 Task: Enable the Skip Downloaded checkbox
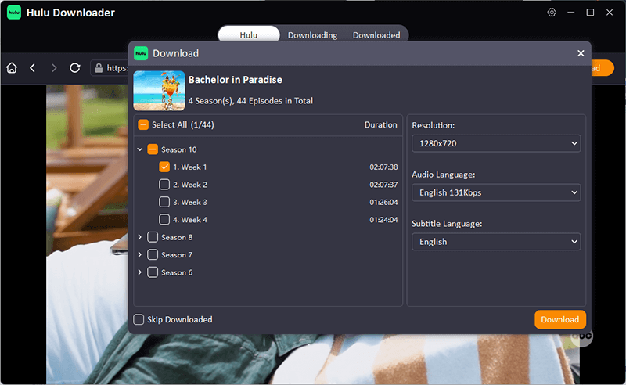click(139, 319)
